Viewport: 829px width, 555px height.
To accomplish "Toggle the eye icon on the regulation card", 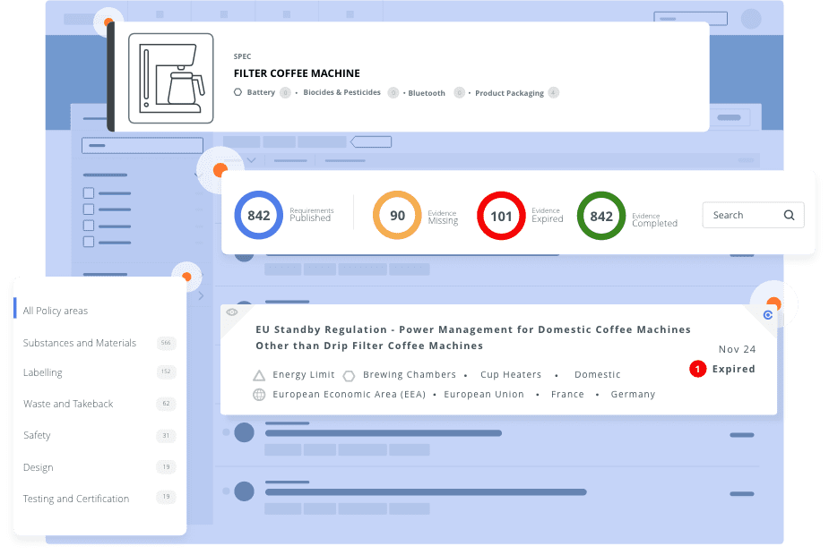I will tap(231, 312).
